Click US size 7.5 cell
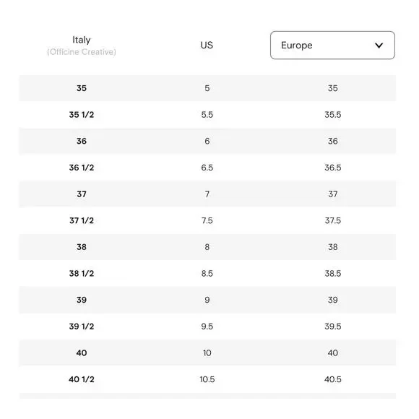 [x=207, y=220]
